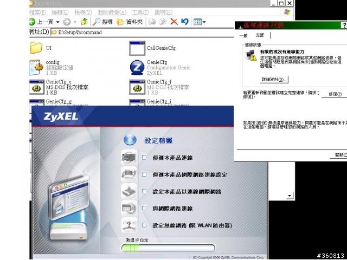Open the Views button dropdown arrow
The height and width of the screenshot is (260, 347).
point(204,22)
